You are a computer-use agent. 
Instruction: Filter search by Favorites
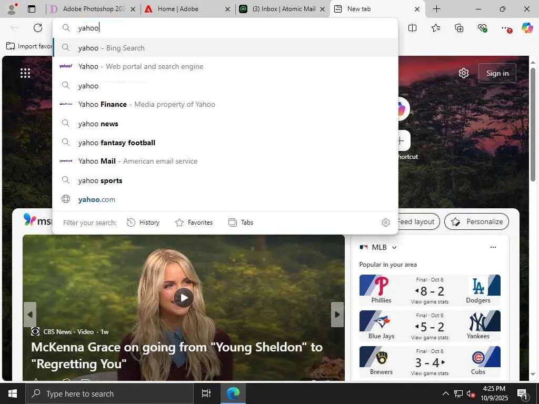coord(194,223)
